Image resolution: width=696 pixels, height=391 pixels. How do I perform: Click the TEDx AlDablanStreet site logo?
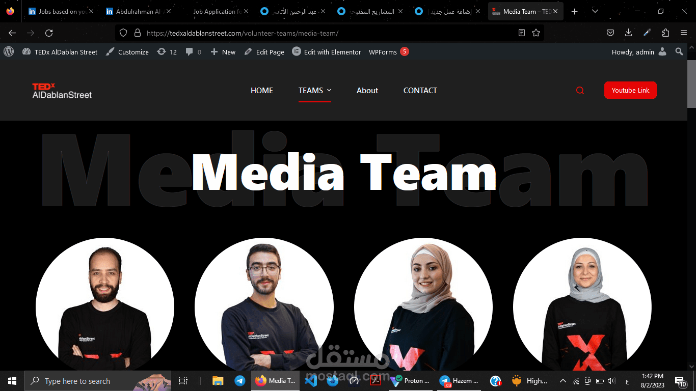pos(62,91)
